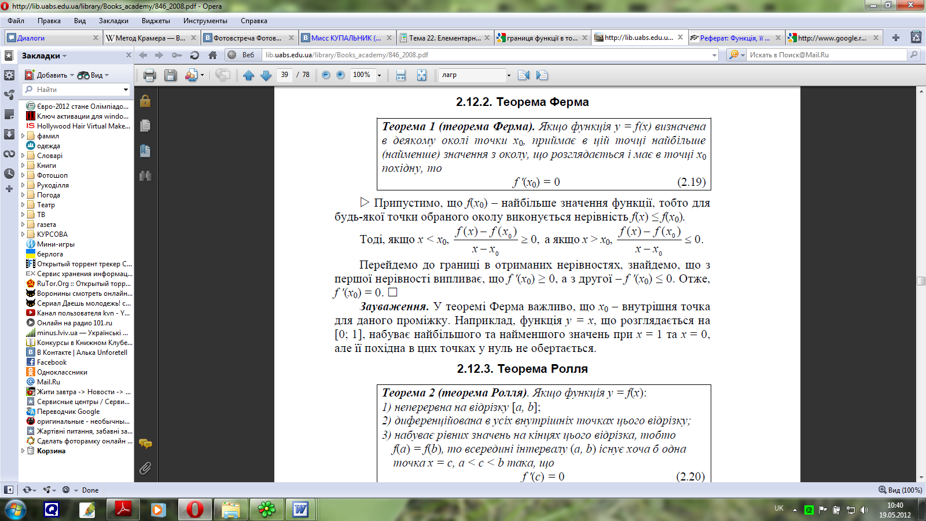Go to the Opera home page
This screenshot has width=926, height=521.
[x=212, y=55]
